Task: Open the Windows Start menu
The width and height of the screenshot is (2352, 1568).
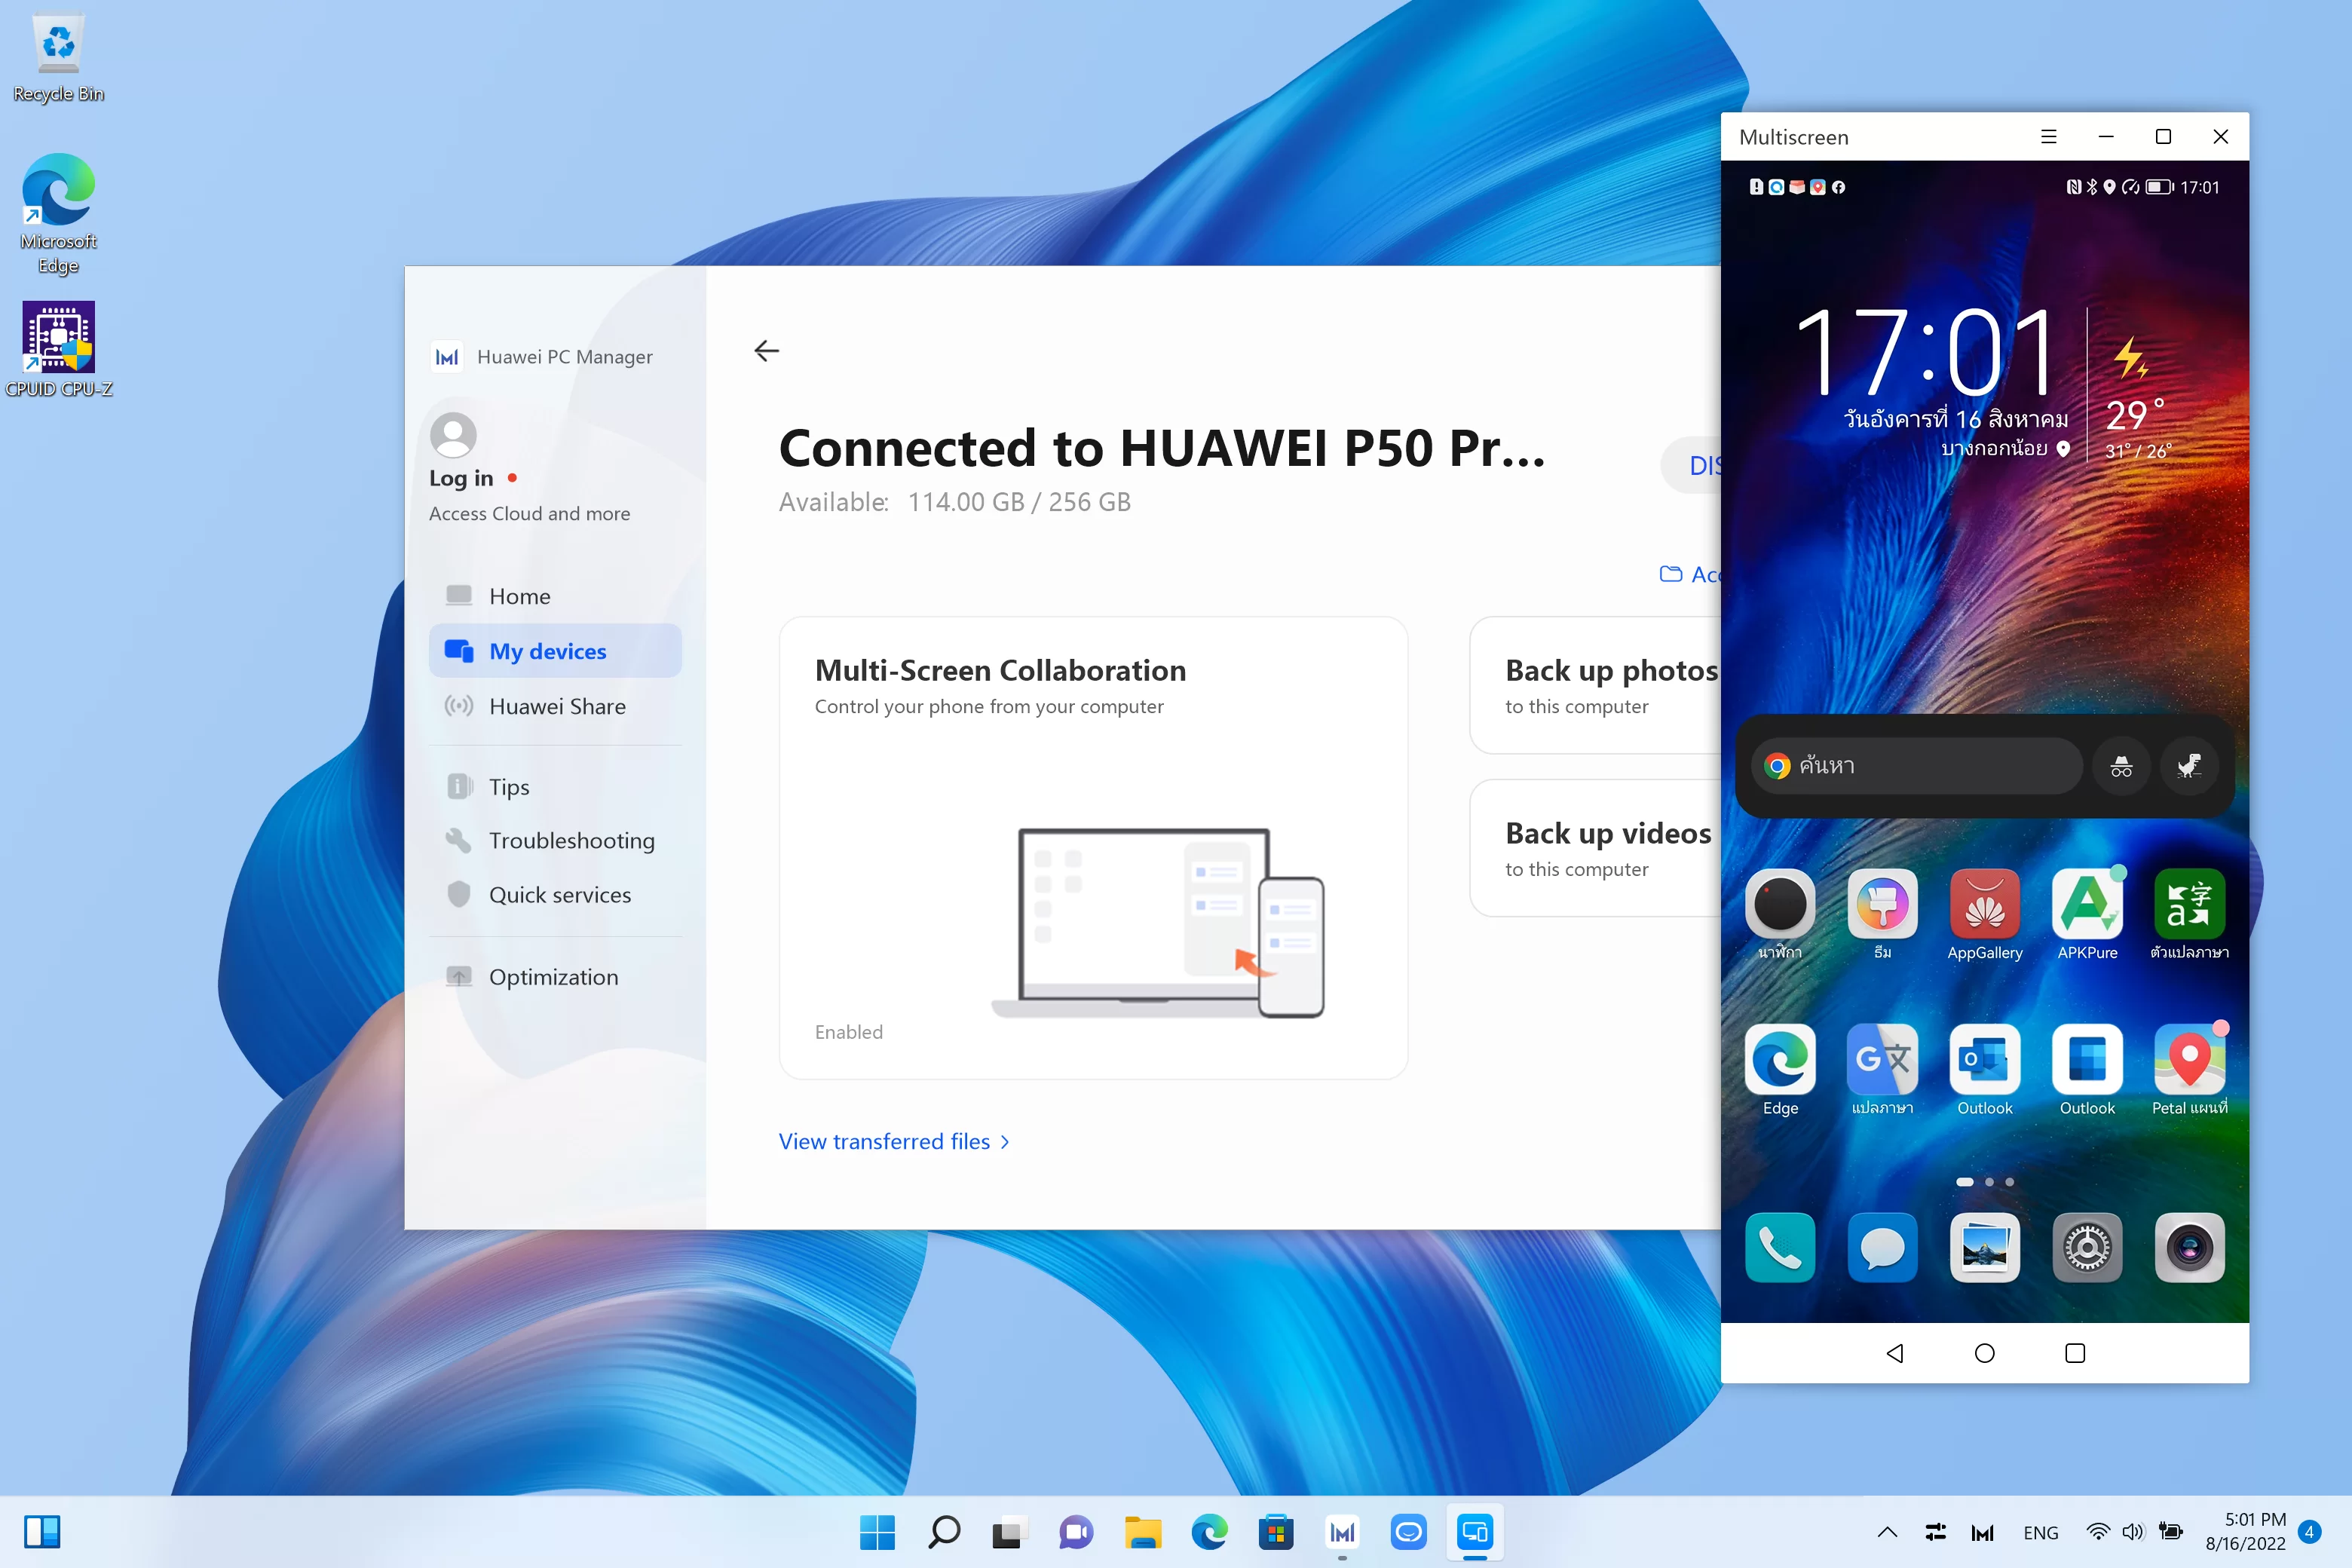Action: [x=877, y=1532]
